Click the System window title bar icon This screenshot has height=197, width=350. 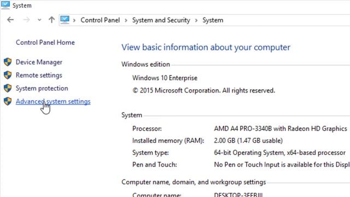(5, 5)
